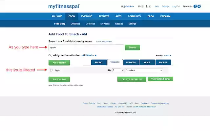Switch to the My Foods tab

[131, 63]
